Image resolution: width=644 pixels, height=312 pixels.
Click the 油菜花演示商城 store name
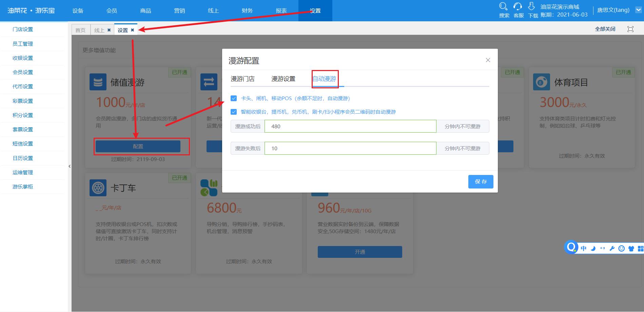coord(560,7)
